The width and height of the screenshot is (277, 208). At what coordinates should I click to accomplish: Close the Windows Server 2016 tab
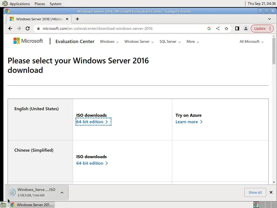point(67,19)
